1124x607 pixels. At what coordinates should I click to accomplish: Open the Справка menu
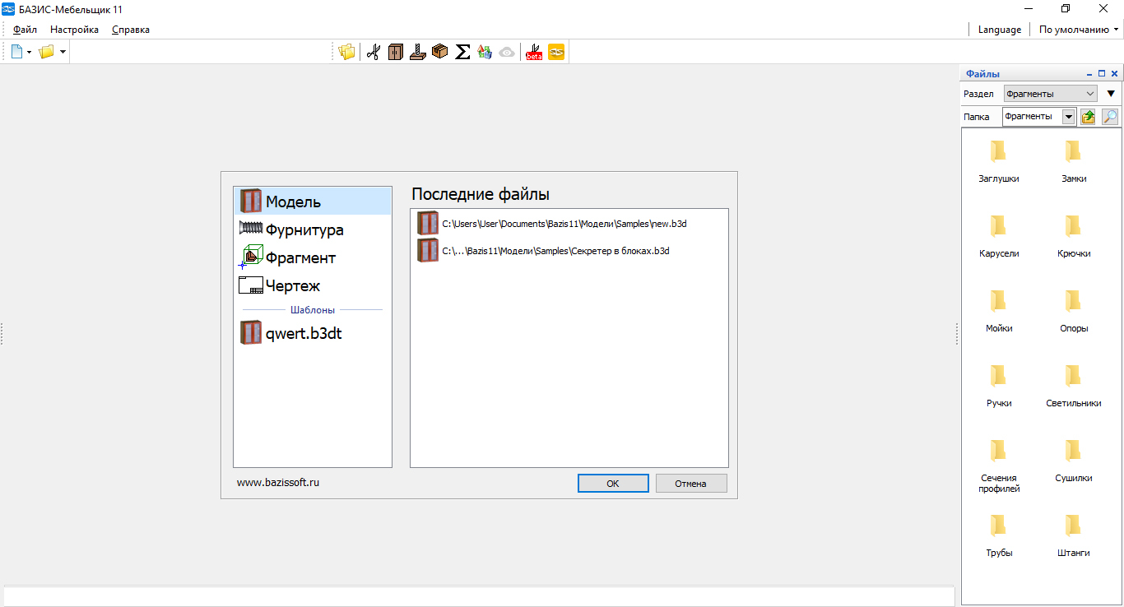tap(131, 30)
